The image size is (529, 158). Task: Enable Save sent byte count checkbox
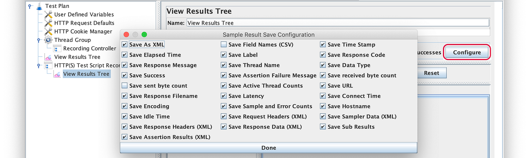[124, 86]
